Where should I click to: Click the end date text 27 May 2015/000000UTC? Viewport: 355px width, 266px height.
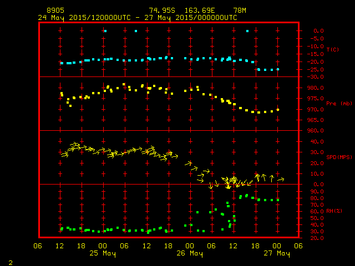[191, 18]
